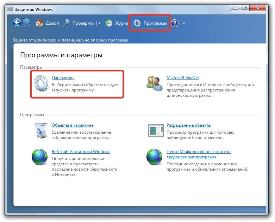
Task: Click the blue help question icon
Action: pyautogui.click(x=175, y=23)
